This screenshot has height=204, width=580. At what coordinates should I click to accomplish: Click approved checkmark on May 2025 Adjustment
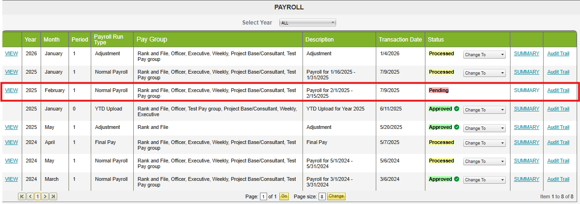click(457, 127)
